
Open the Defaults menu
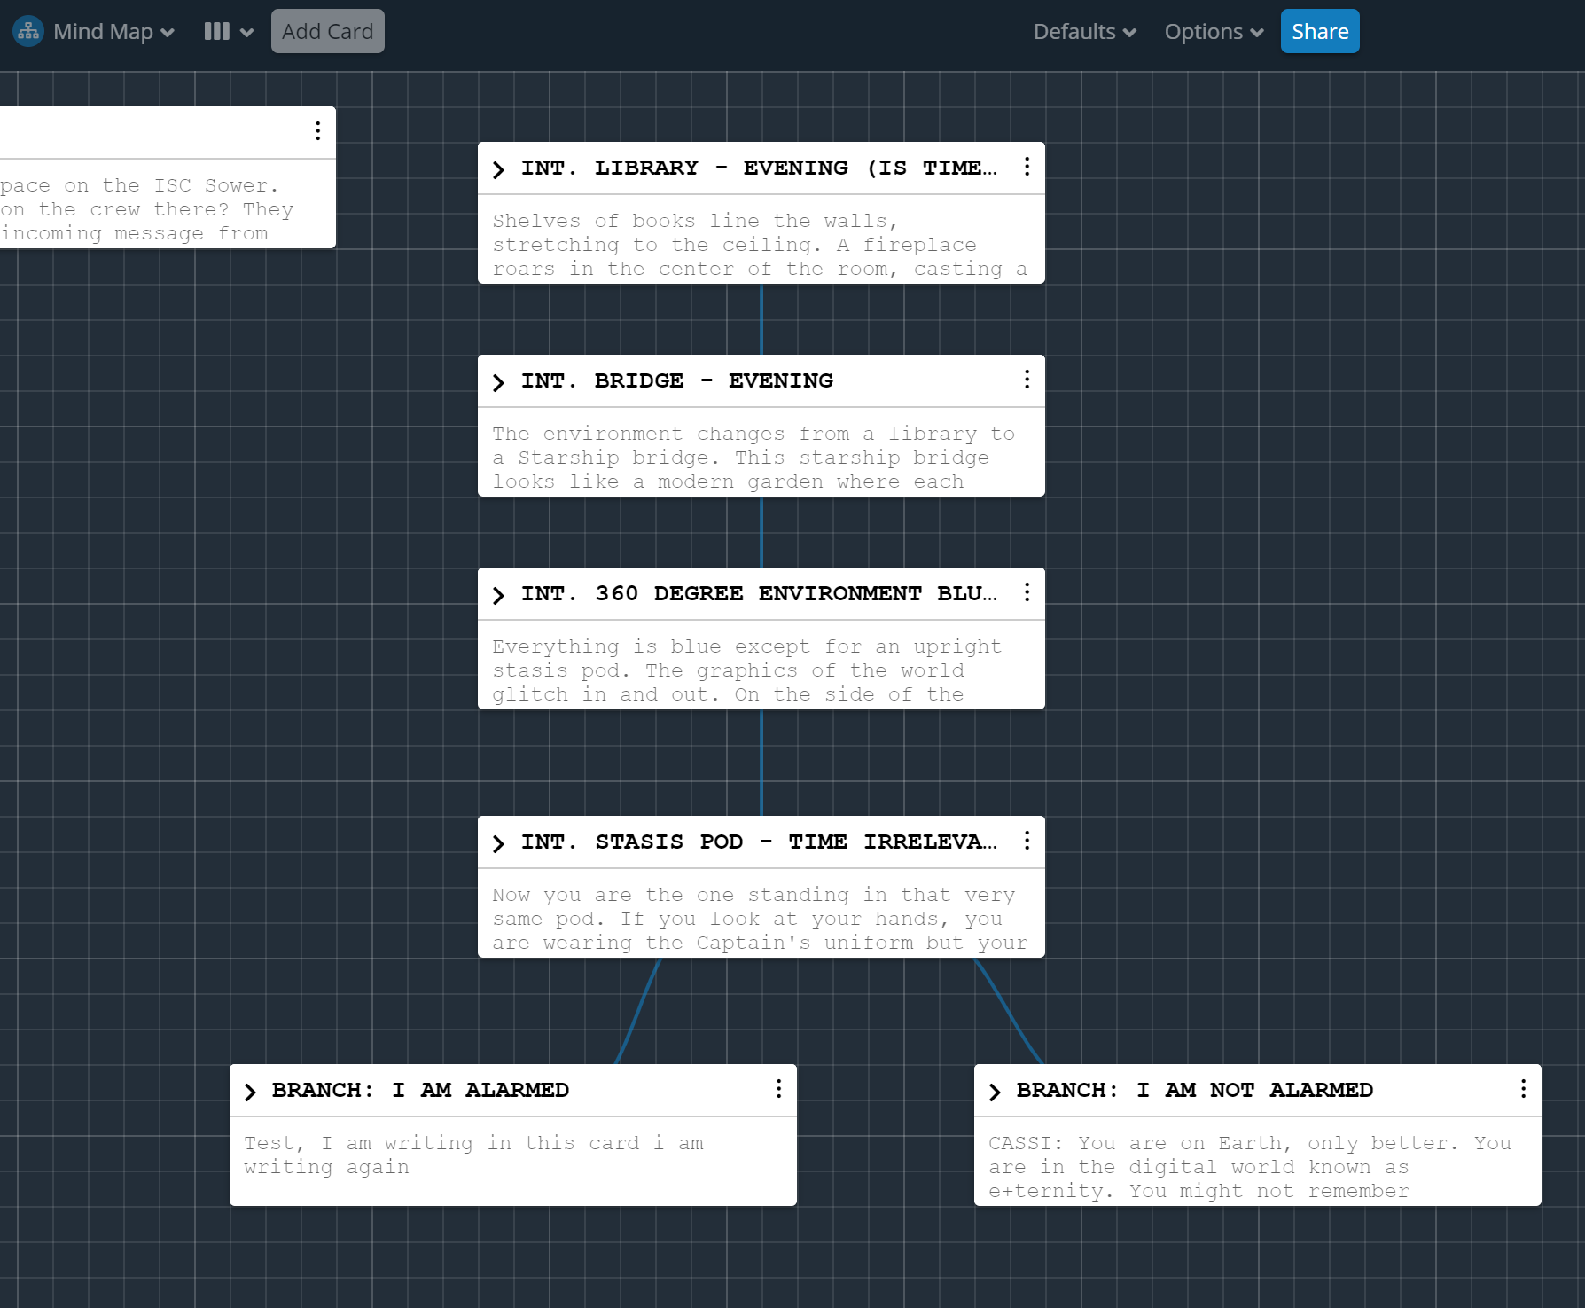tap(1083, 31)
